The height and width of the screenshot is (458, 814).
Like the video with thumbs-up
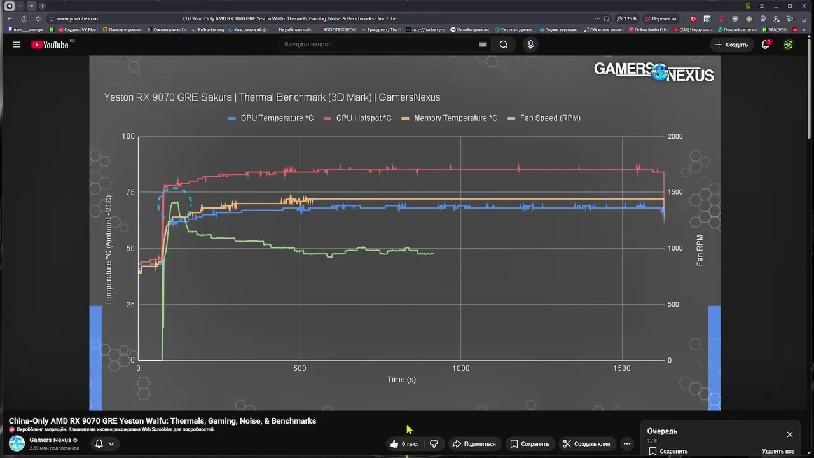pyautogui.click(x=394, y=444)
